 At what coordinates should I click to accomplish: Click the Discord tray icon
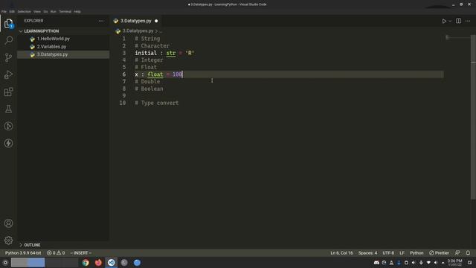click(376, 263)
